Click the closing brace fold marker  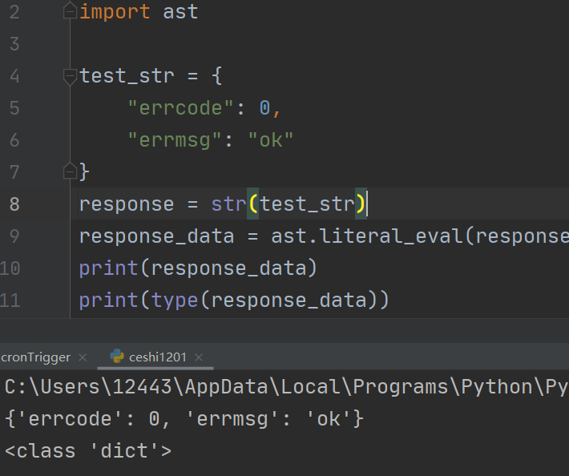coord(71,171)
